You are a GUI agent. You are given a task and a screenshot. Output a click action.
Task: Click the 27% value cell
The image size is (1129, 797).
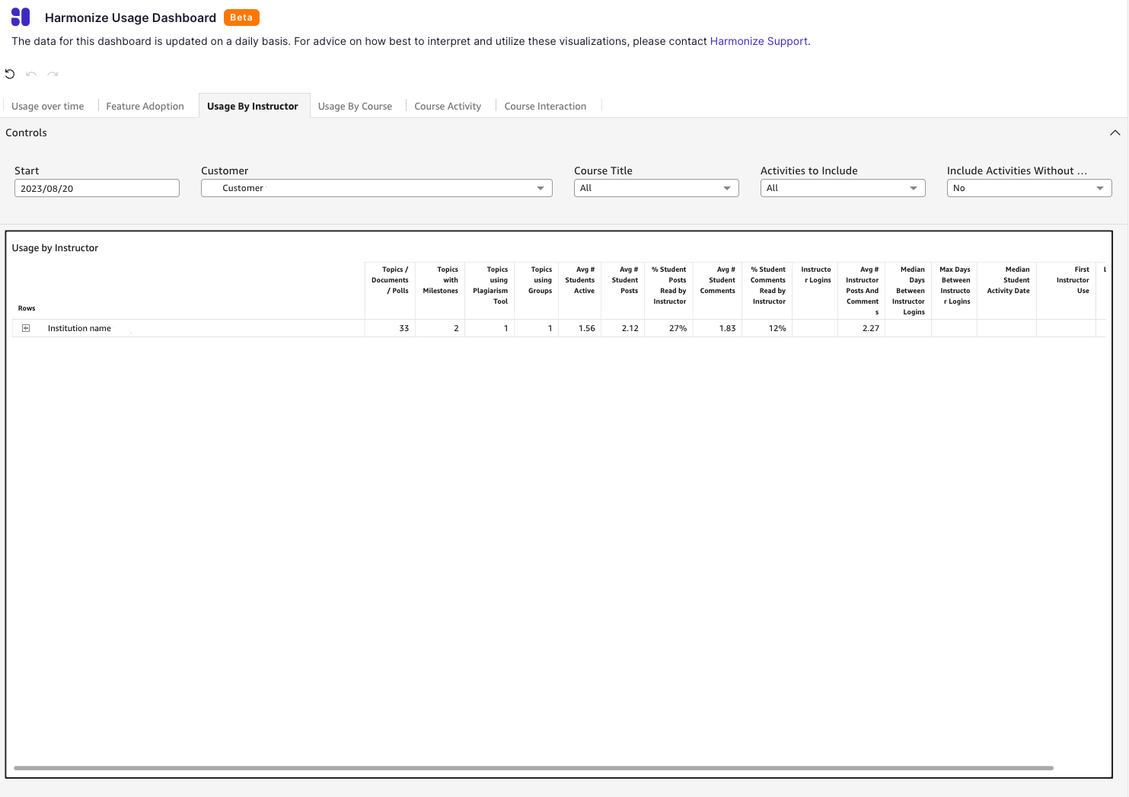(669, 328)
